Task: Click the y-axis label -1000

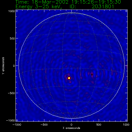Action: 10,120
